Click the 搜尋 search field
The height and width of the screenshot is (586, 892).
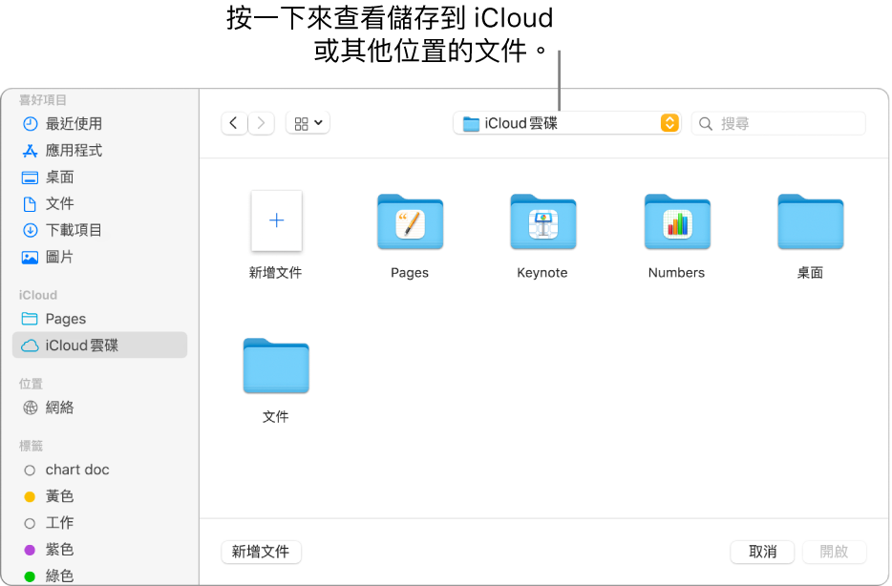[778, 123]
